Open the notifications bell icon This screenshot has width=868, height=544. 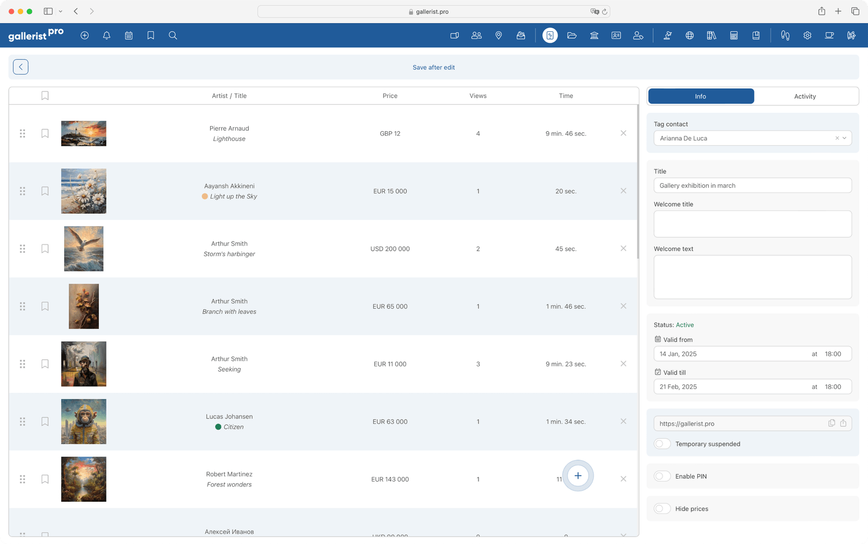[x=106, y=35]
